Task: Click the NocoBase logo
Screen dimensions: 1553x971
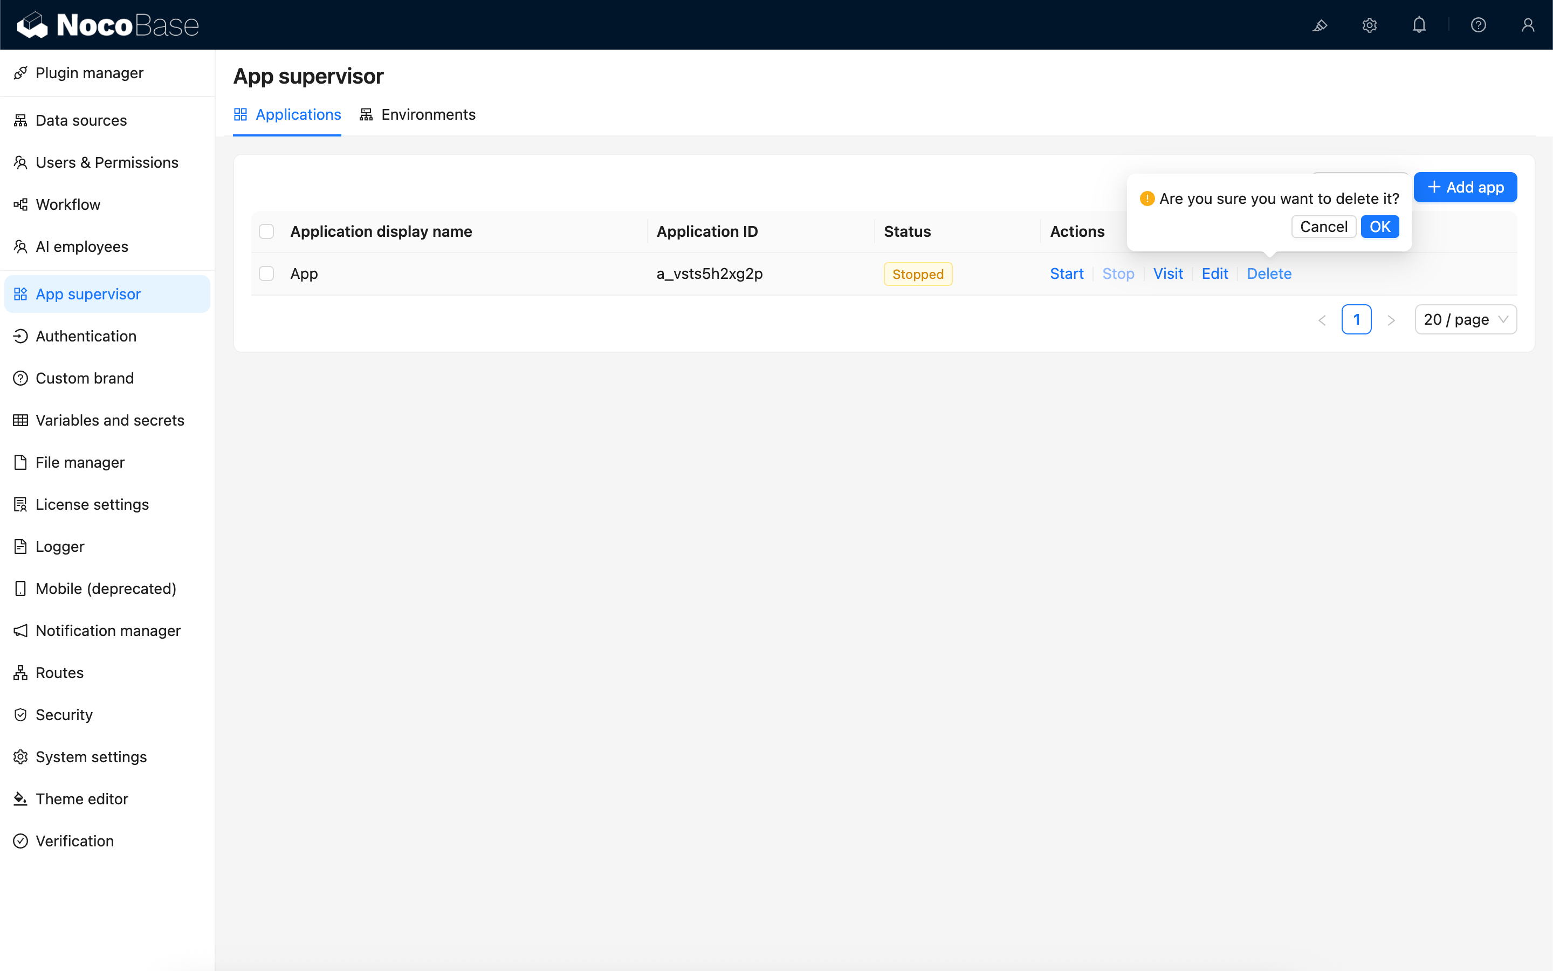Action: pyautogui.click(x=108, y=25)
